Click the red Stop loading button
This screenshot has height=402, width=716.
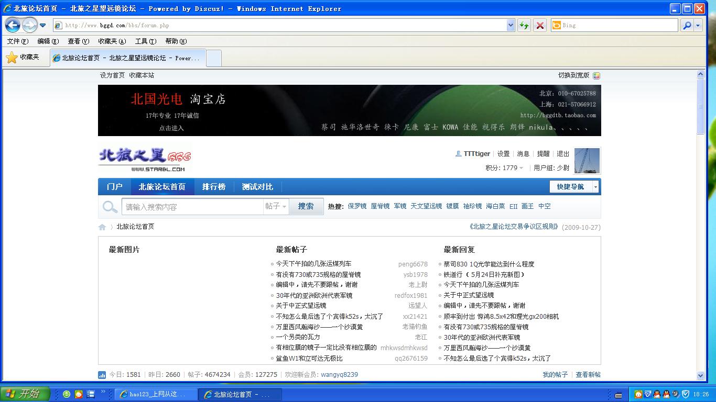click(x=540, y=25)
